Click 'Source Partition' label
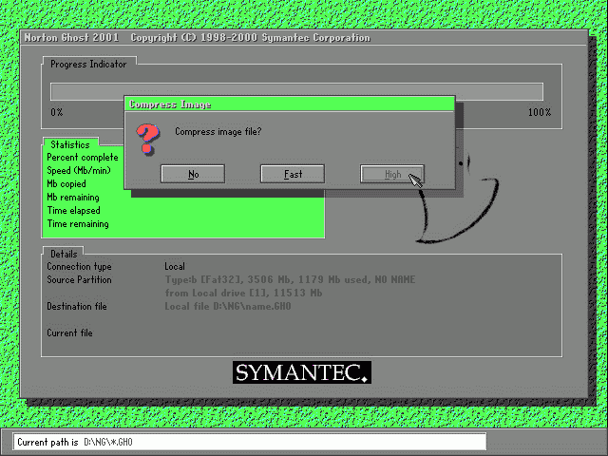608x456 pixels. click(79, 279)
